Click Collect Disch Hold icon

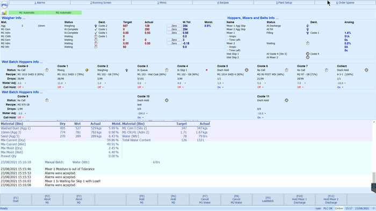(366, 70)
